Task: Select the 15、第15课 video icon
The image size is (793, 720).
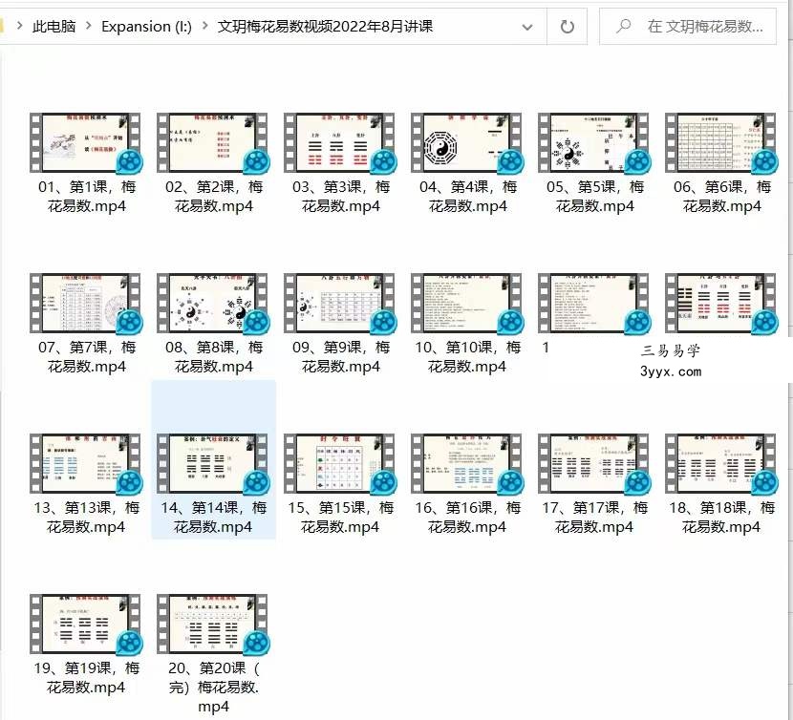Action: click(339, 463)
